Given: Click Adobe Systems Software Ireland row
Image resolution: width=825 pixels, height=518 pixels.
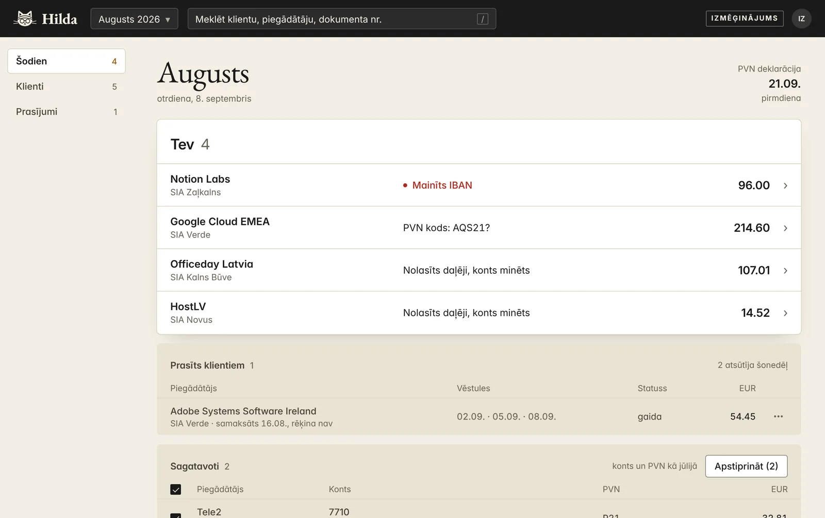Looking at the screenshot, I should (478, 417).
